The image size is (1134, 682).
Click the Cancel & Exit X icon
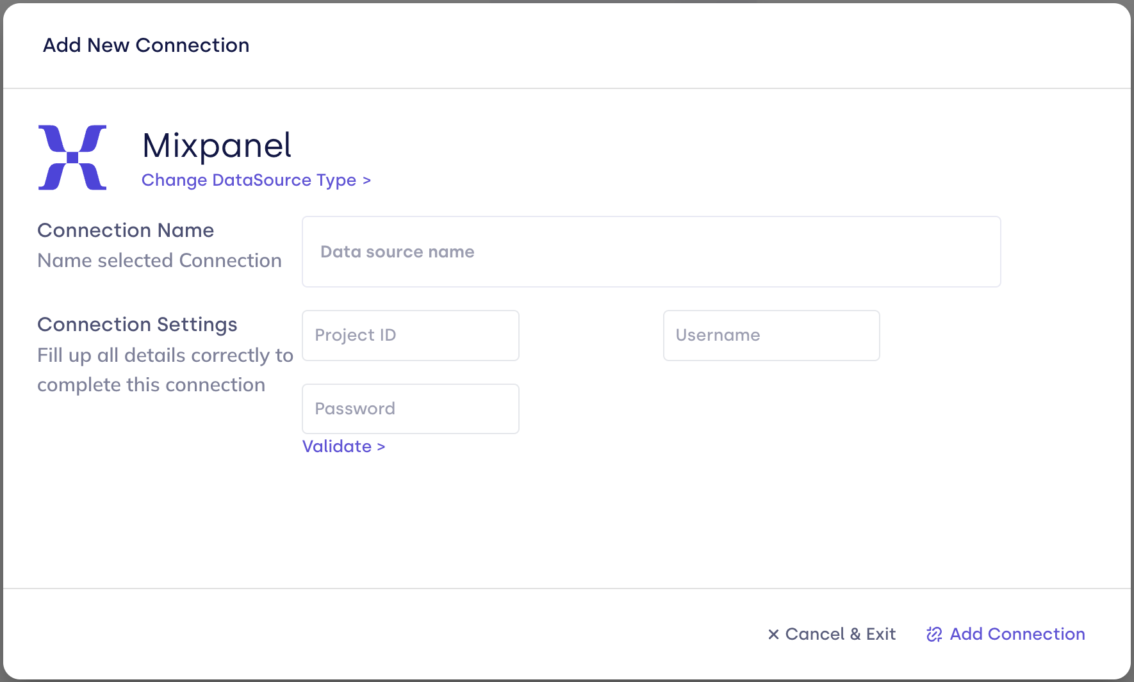tap(773, 635)
